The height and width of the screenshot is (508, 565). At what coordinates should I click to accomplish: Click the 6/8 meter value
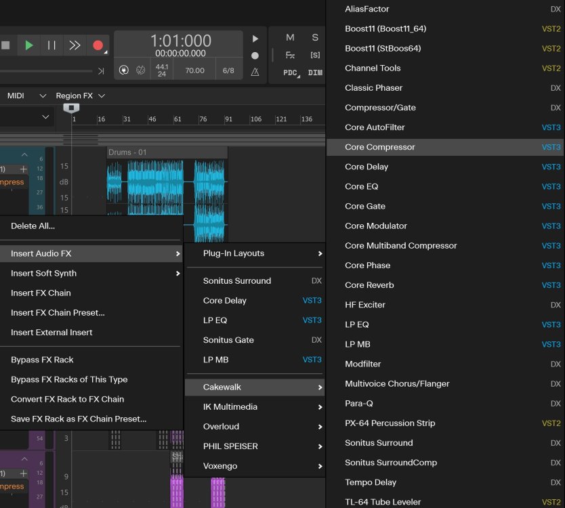click(x=228, y=70)
